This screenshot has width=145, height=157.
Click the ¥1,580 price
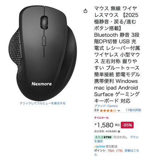[104, 125]
